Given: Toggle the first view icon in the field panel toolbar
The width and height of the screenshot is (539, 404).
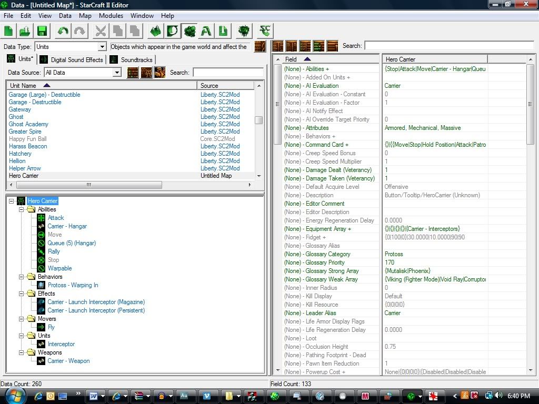Looking at the screenshot, I should [278, 46].
